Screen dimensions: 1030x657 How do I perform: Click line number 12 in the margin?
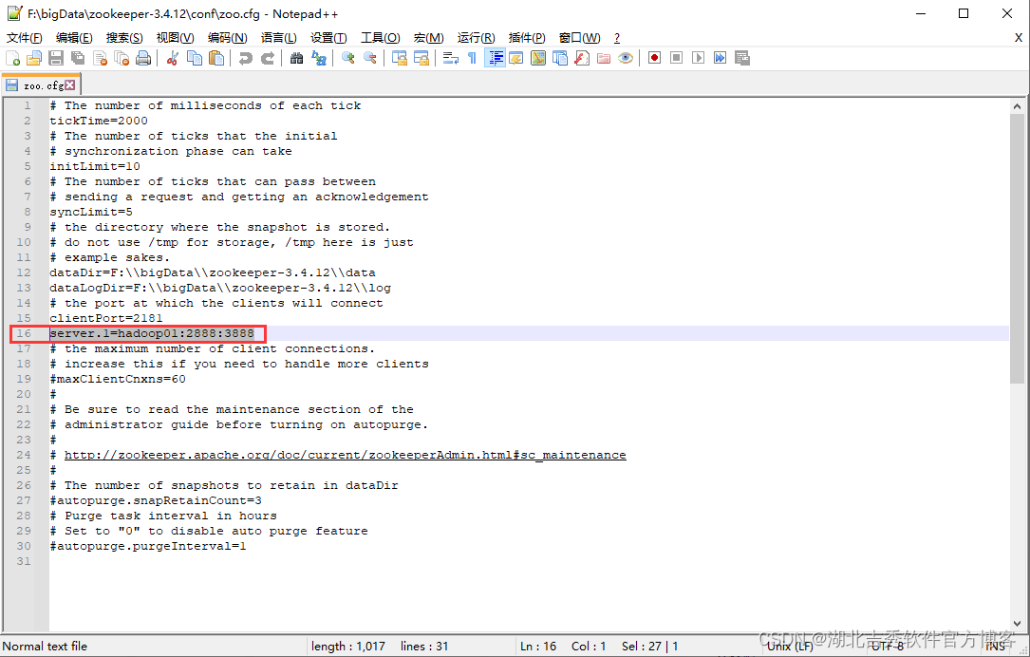point(24,272)
